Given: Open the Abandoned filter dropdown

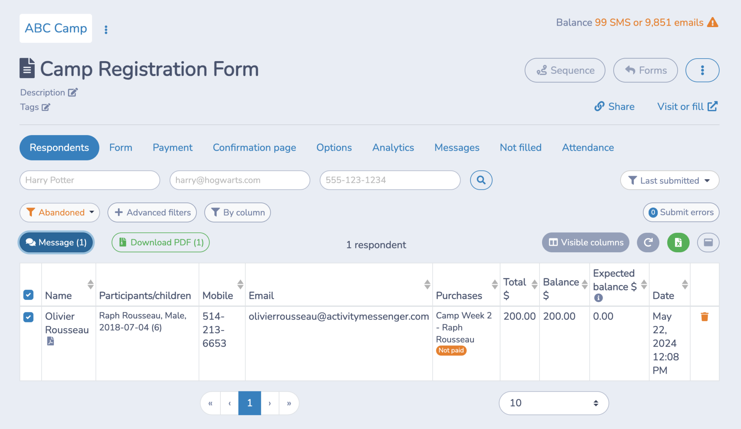Looking at the screenshot, I should coord(60,213).
